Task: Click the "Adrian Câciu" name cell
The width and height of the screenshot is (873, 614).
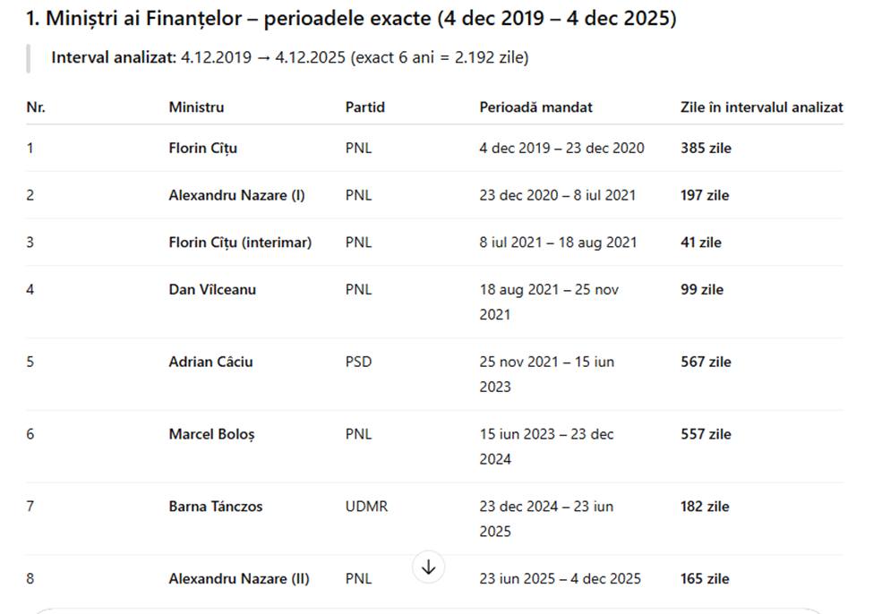Action: click(210, 362)
